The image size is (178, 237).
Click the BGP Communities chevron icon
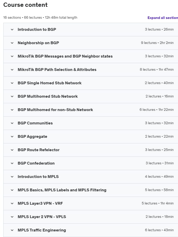click(12, 123)
